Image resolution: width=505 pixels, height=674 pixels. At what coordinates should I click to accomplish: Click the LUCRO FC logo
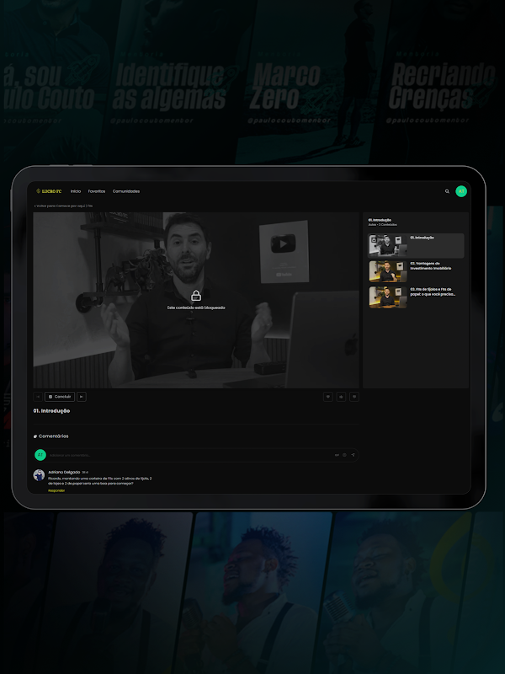tap(49, 191)
